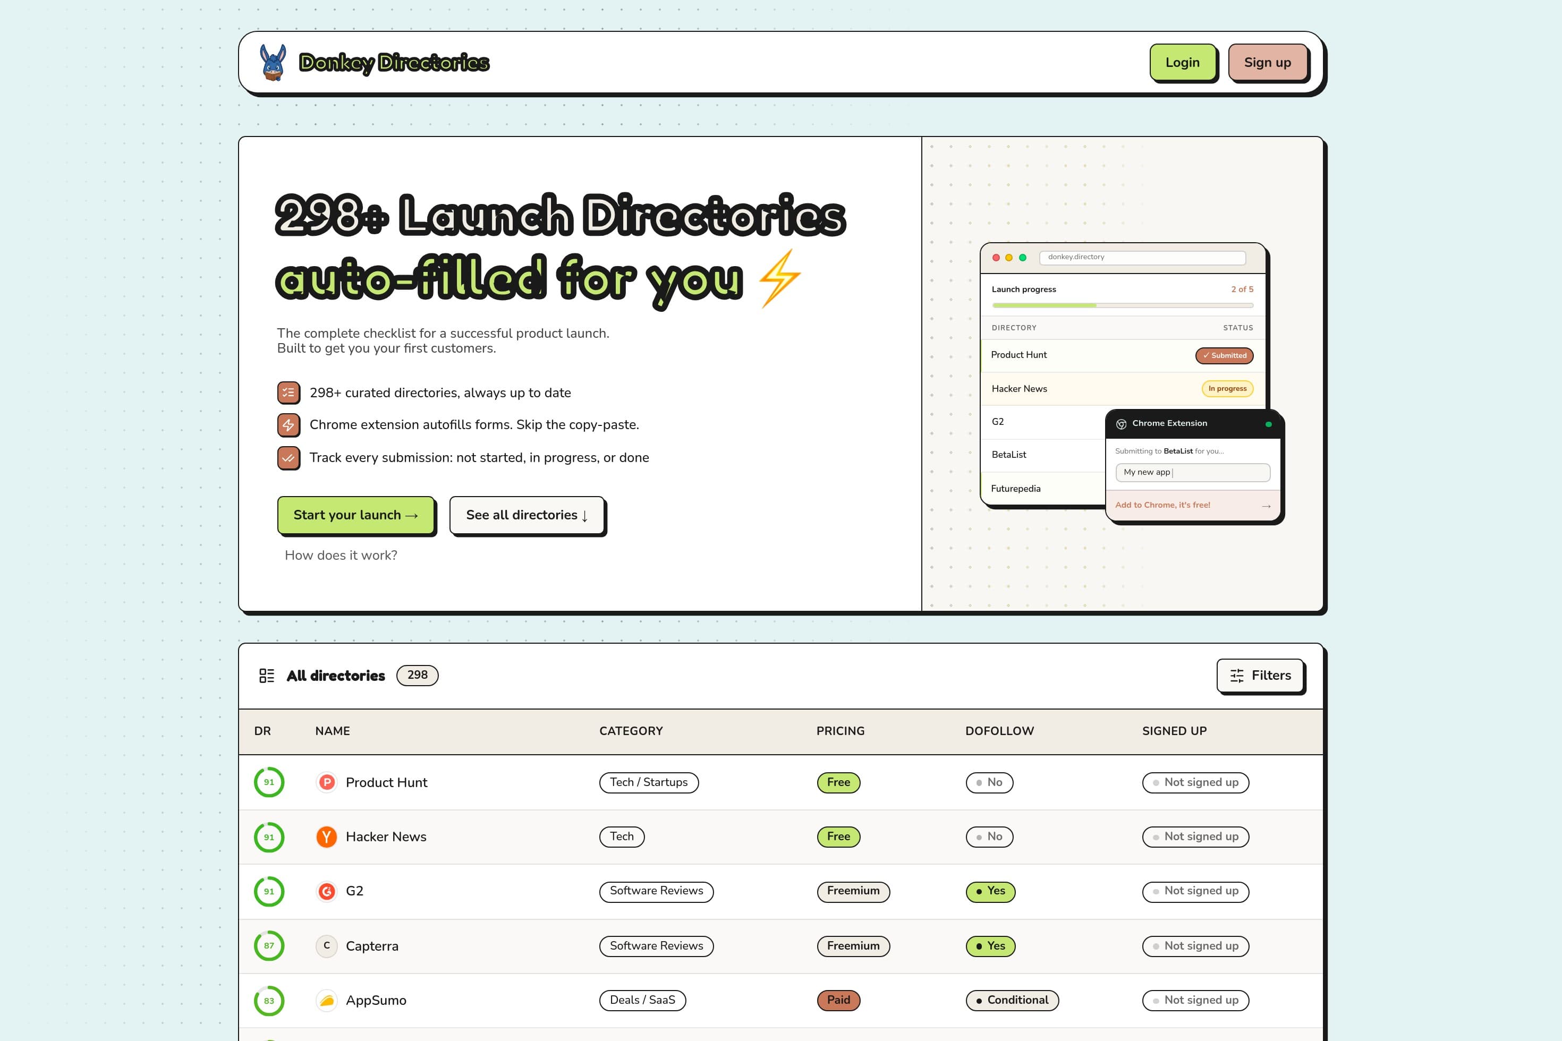This screenshot has height=1041, width=1562.
Task: Click the Launch progress bar
Action: [1122, 305]
